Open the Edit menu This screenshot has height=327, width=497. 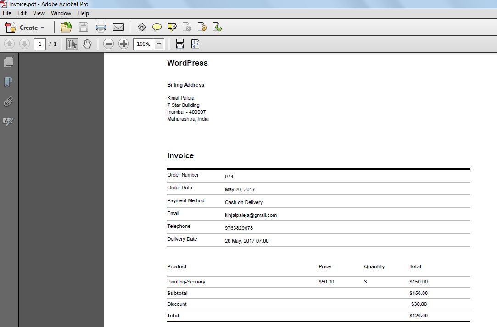(22, 13)
